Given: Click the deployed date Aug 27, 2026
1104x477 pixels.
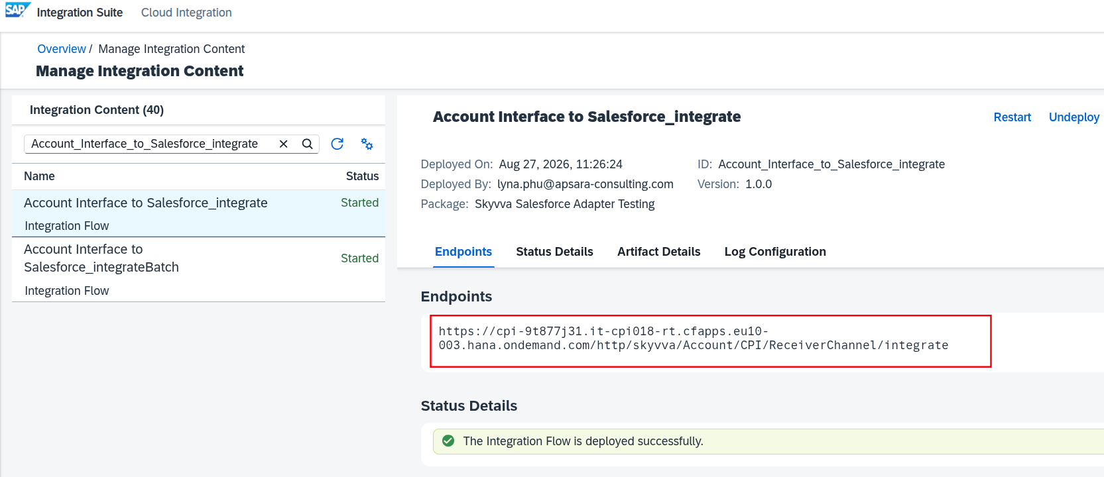Looking at the screenshot, I should click(x=561, y=164).
